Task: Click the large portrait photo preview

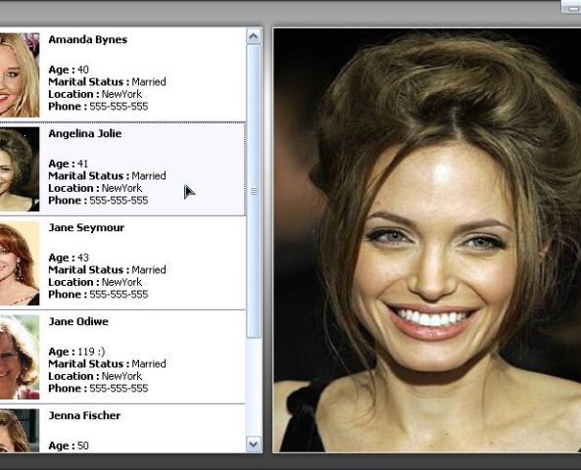Action: pyautogui.click(x=427, y=240)
